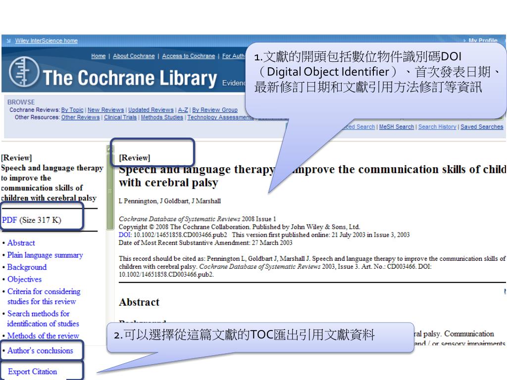Open the PDF (Size 317 K) link

coord(31,220)
